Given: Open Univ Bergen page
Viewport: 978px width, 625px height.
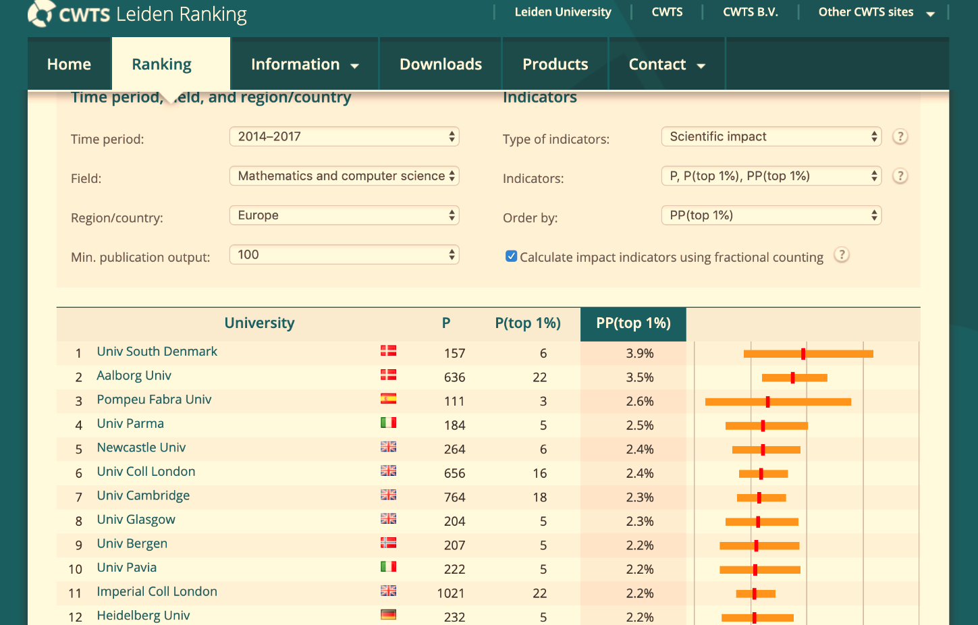Looking at the screenshot, I should pyautogui.click(x=132, y=543).
